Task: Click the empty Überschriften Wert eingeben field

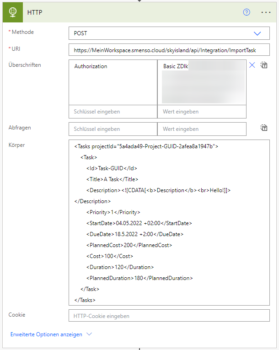Action: tap(202, 112)
